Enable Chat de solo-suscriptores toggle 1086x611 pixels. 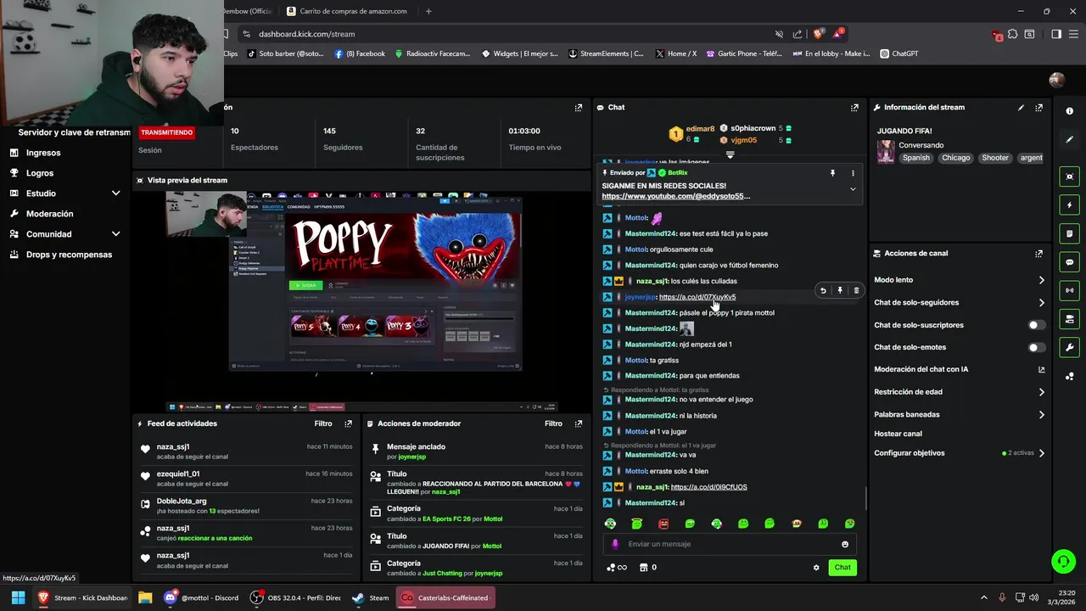[x=1037, y=325]
